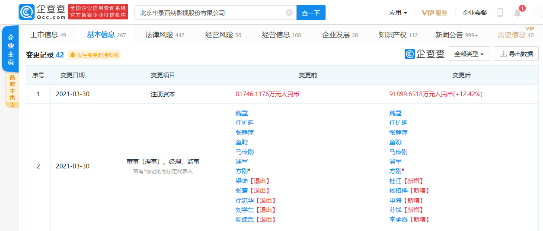Viewport: 543px width, 231px height.
Task: Switch to the 基本信息 tab
Action: pos(106,35)
